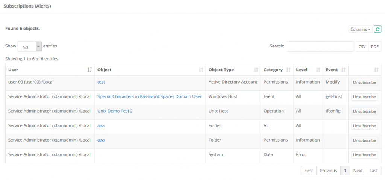Sort by Level column icon
Image resolution: width=385 pixels, height=180 pixels.
318,70
